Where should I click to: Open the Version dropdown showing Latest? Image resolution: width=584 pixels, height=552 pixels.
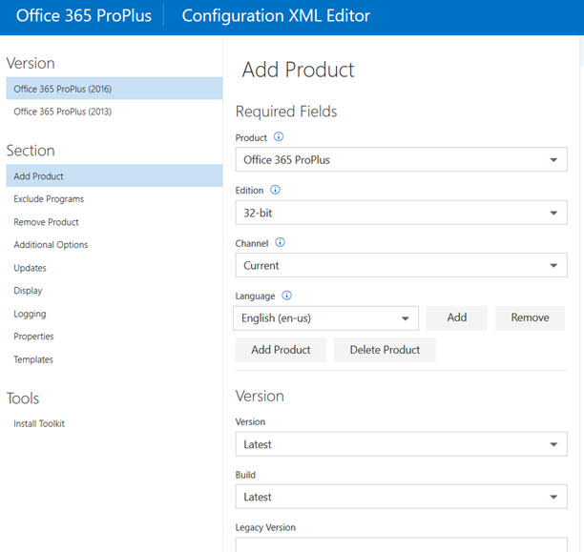(401, 444)
